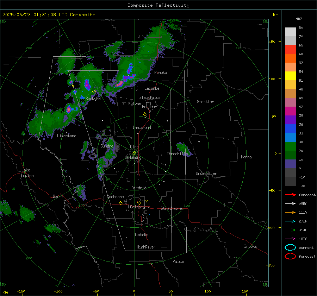Viewport: 317px width, 296px height.
Task: Click the Composite_Reflectivity title text
Action: (158, 5)
